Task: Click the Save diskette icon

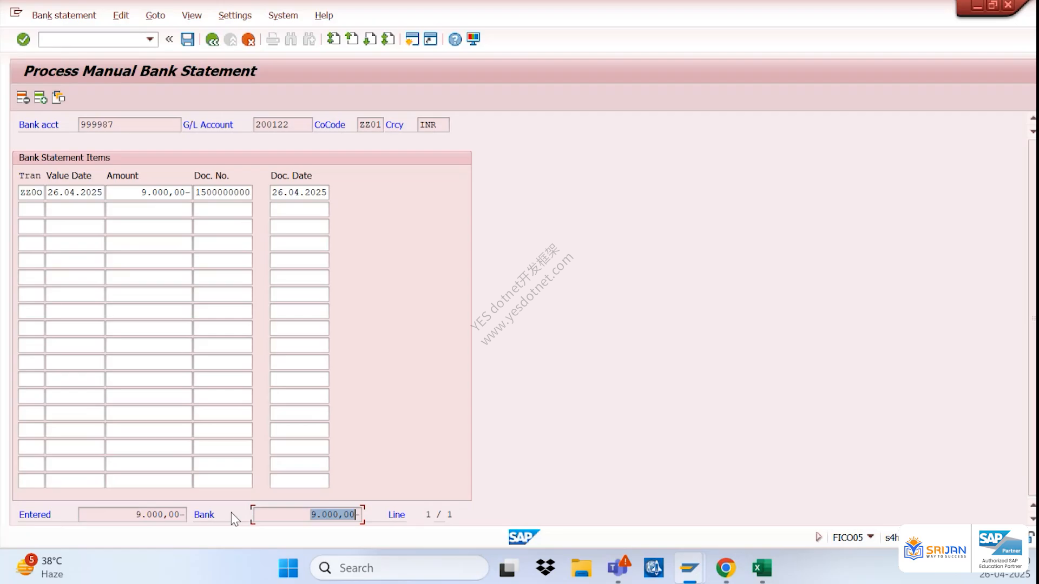Action: (x=187, y=39)
